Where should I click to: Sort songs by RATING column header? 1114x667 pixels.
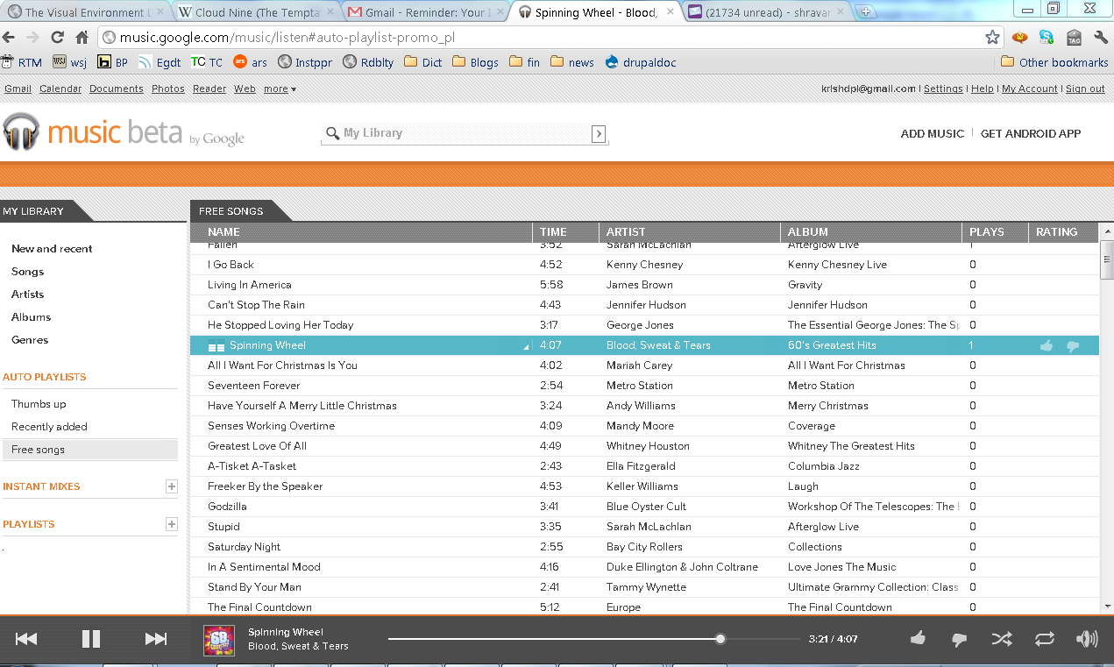(1063, 232)
